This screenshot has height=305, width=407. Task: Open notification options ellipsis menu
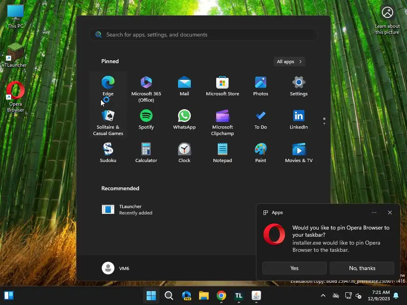click(374, 212)
